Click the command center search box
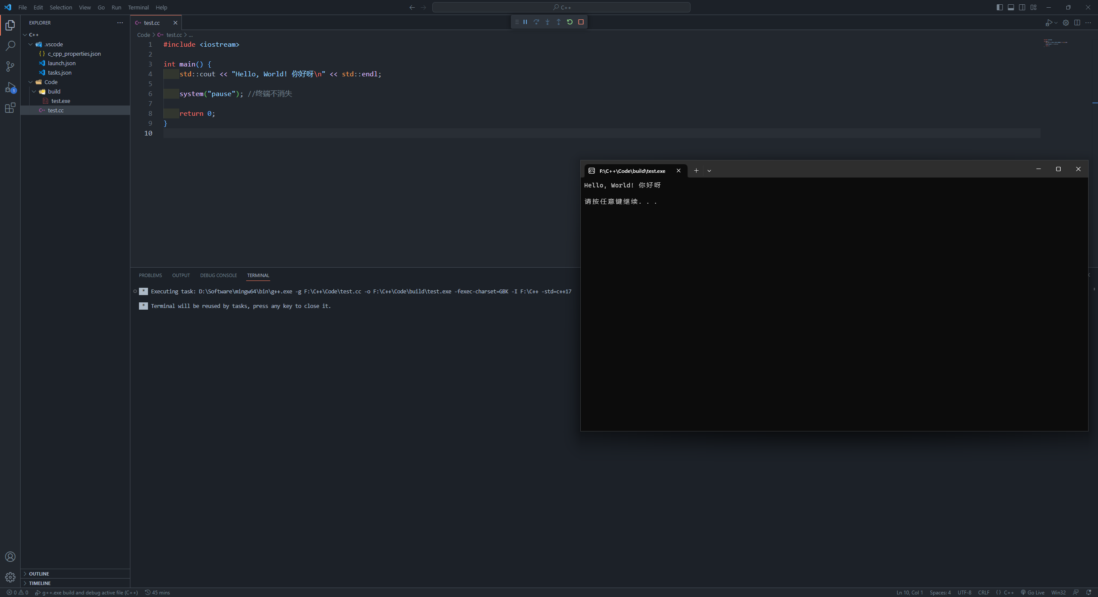 (561, 7)
